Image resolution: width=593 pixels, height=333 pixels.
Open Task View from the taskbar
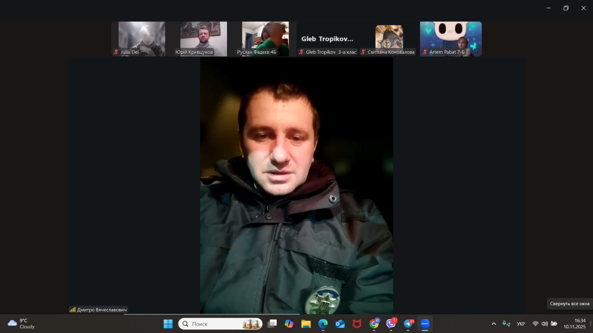[272, 324]
